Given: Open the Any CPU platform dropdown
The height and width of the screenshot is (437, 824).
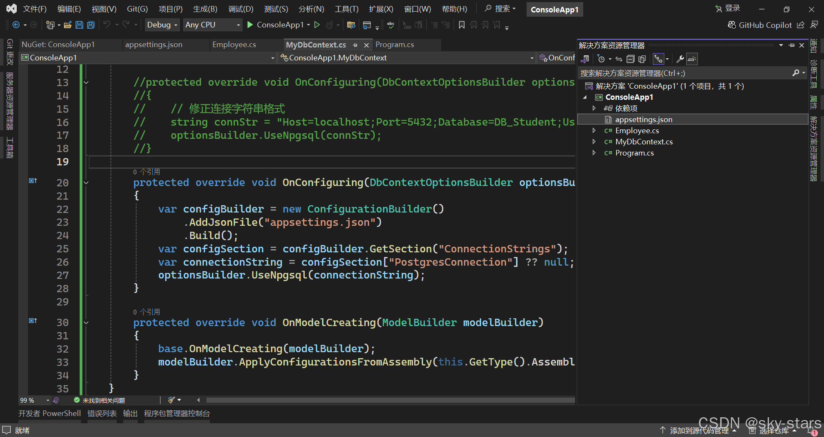Looking at the screenshot, I should pos(213,25).
